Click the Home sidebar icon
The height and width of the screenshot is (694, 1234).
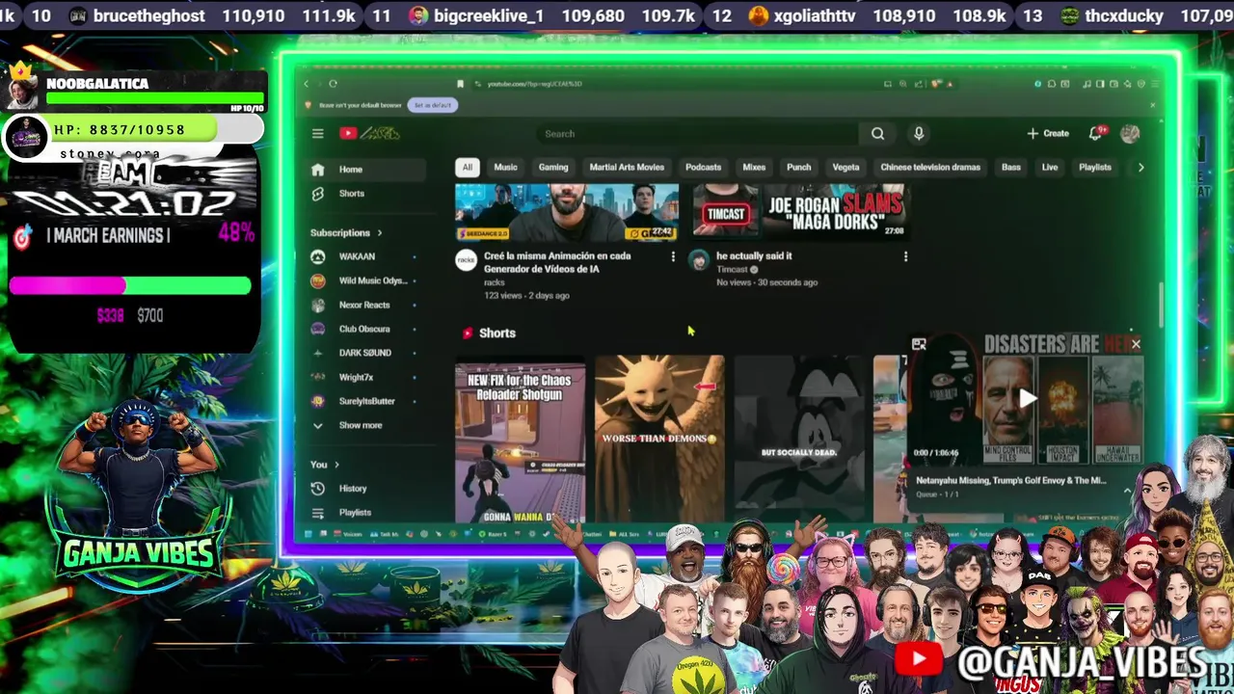point(317,170)
